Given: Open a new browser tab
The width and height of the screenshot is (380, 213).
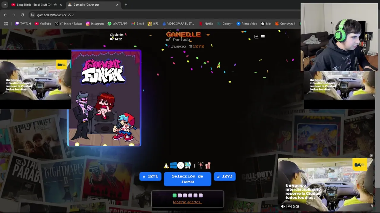Looking at the screenshot, I should pos(126,5).
